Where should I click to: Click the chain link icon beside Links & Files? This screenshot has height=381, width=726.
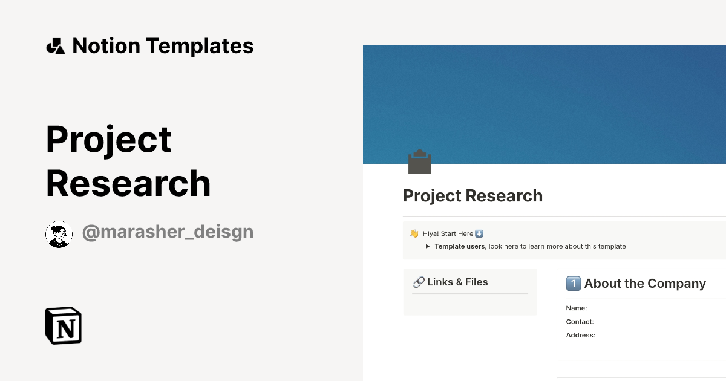pyautogui.click(x=418, y=282)
